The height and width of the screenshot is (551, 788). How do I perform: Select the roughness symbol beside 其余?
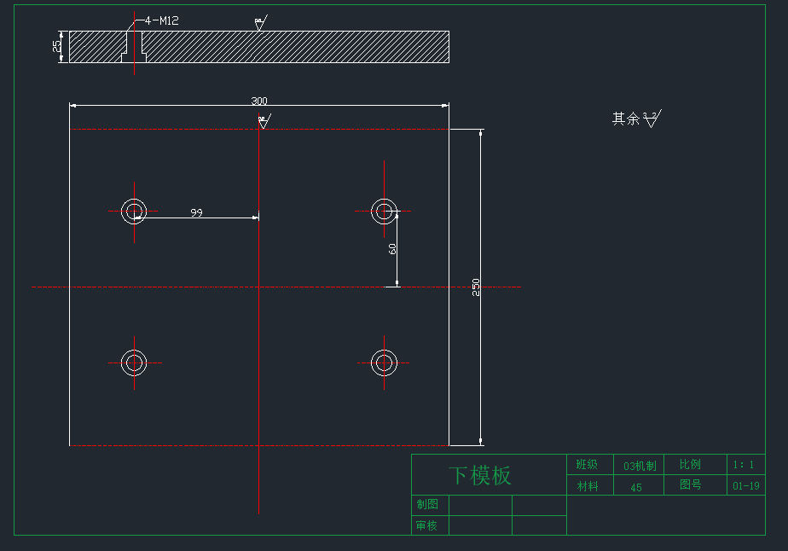point(652,119)
